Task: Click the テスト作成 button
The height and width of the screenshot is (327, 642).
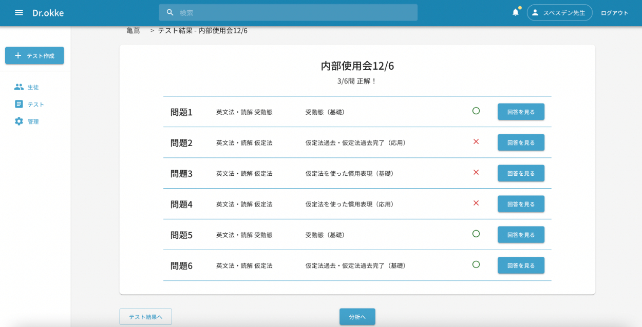Action: pyautogui.click(x=34, y=55)
